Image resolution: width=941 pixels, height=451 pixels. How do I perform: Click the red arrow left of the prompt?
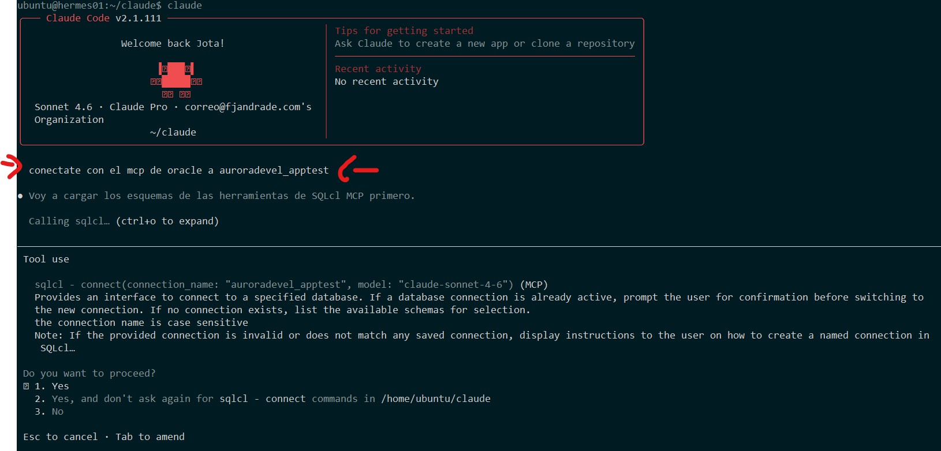coord(12,167)
